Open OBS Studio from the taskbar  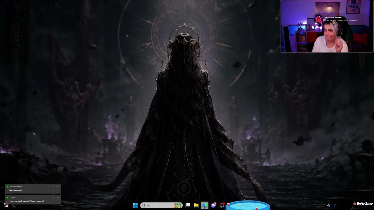[x=222, y=205]
